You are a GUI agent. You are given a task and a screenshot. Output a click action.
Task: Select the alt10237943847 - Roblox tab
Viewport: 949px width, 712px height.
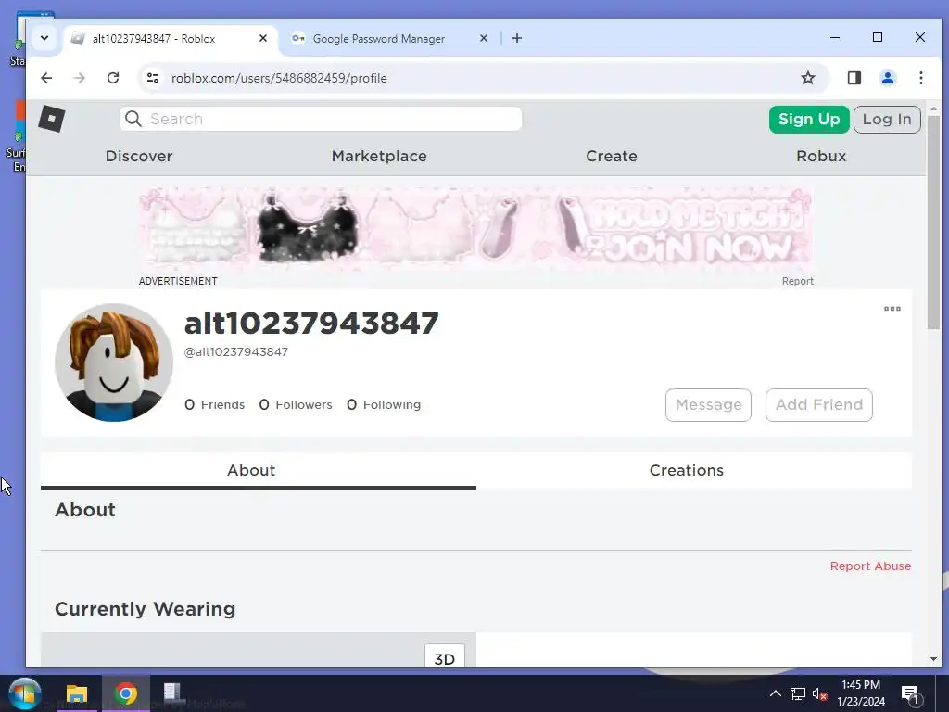click(x=170, y=39)
